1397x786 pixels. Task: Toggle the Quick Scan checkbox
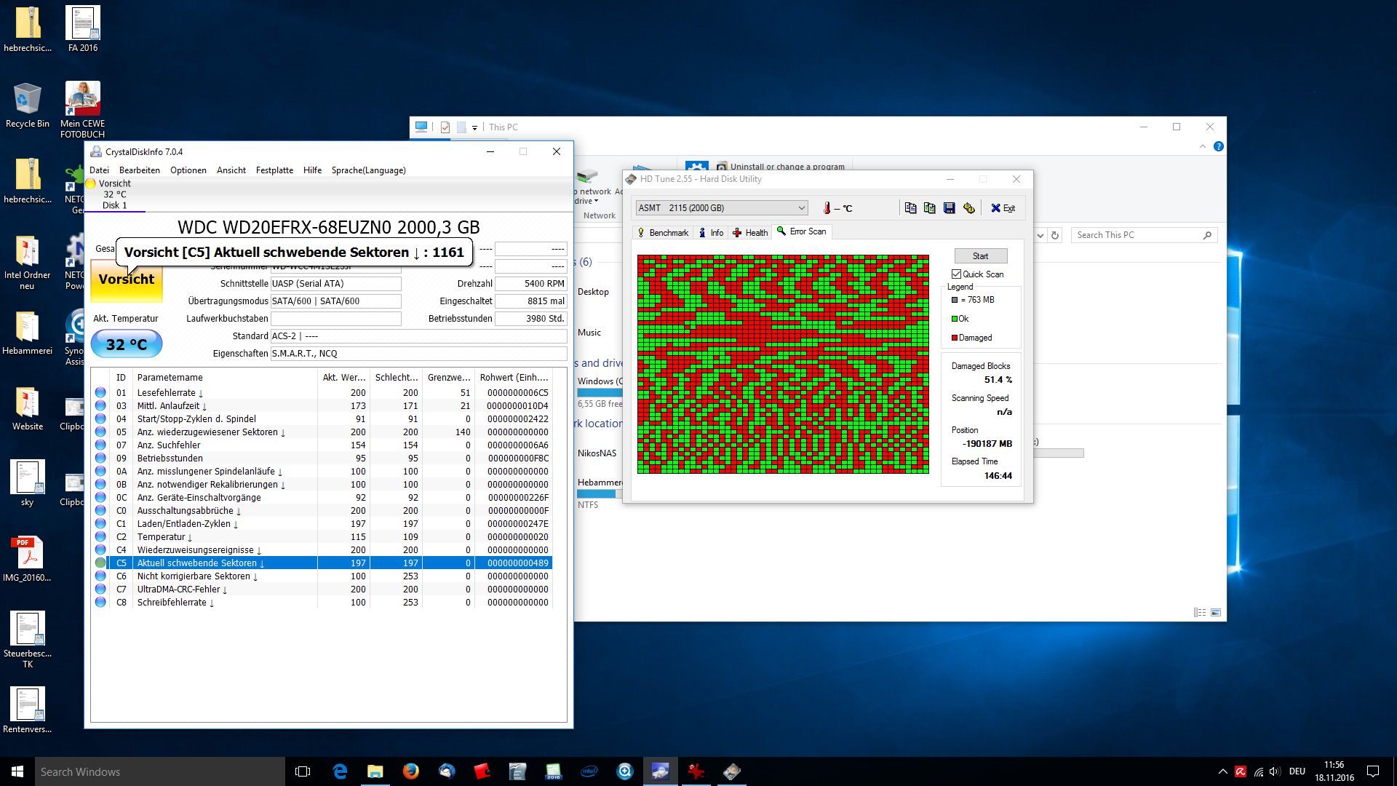(956, 274)
